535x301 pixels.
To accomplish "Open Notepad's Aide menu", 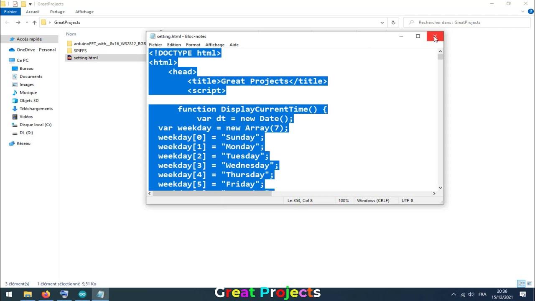I will click(x=234, y=45).
